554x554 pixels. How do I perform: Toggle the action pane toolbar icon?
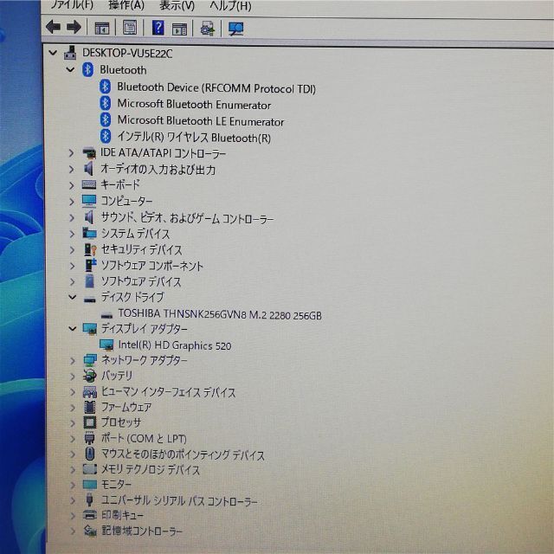click(179, 29)
